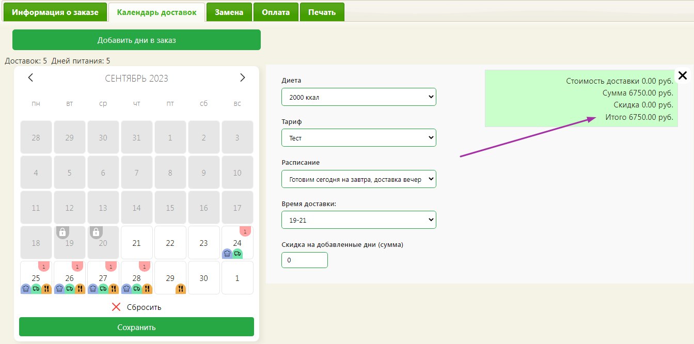Go to previous month in calendar
Image resolution: width=694 pixels, height=344 pixels.
(x=30, y=78)
